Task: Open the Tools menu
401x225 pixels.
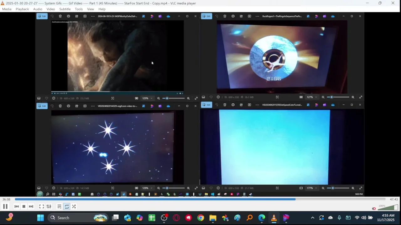Action: tap(79, 9)
